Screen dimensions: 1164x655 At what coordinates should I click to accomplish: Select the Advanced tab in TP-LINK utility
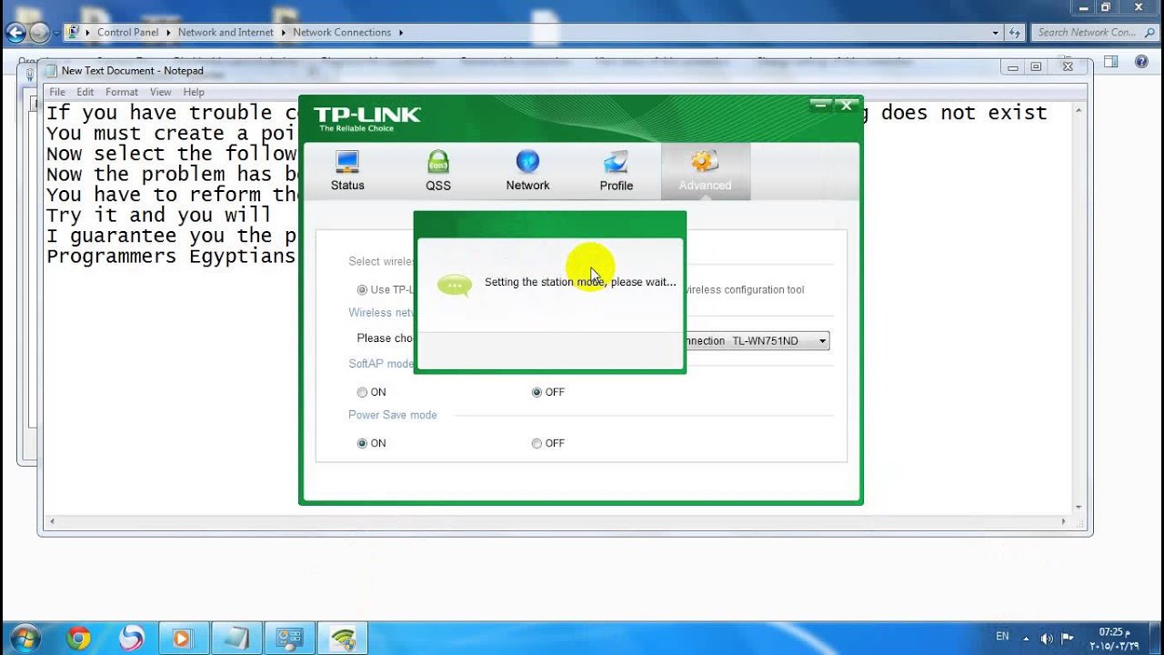(x=705, y=171)
